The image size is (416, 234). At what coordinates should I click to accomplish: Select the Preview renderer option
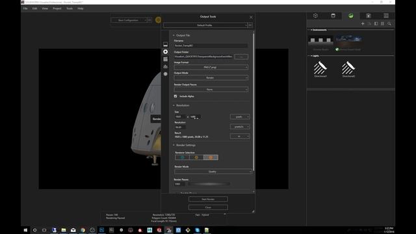pos(182,157)
